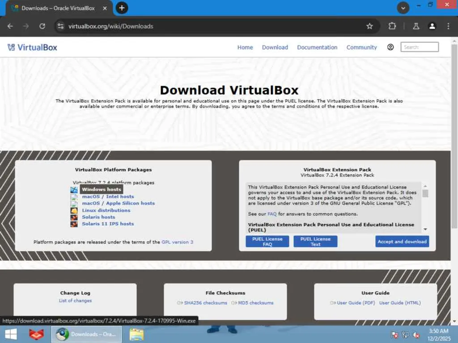
Task: Open the FAQ link in license text
Action: click(x=272, y=214)
